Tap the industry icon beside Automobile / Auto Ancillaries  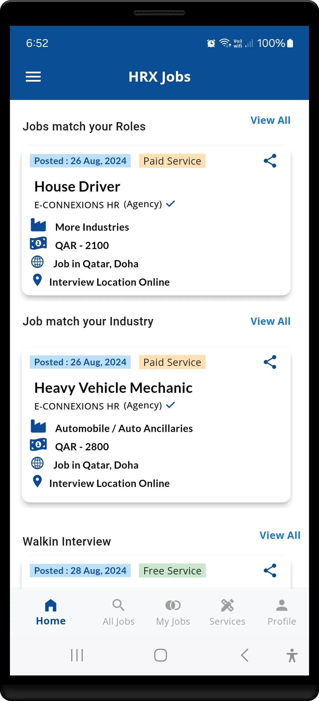pyautogui.click(x=38, y=426)
